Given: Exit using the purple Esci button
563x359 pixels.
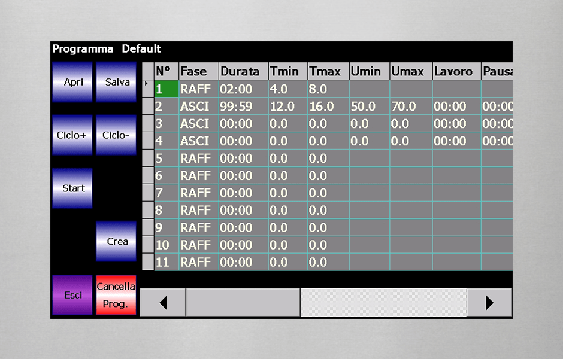Looking at the screenshot, I should (x=72, y=295).
